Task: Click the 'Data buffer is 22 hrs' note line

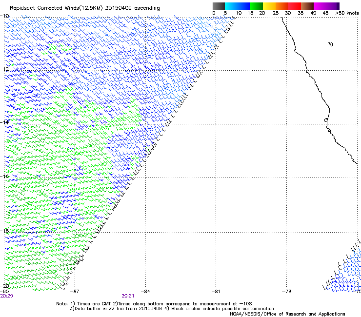Action: click(172, 309)
